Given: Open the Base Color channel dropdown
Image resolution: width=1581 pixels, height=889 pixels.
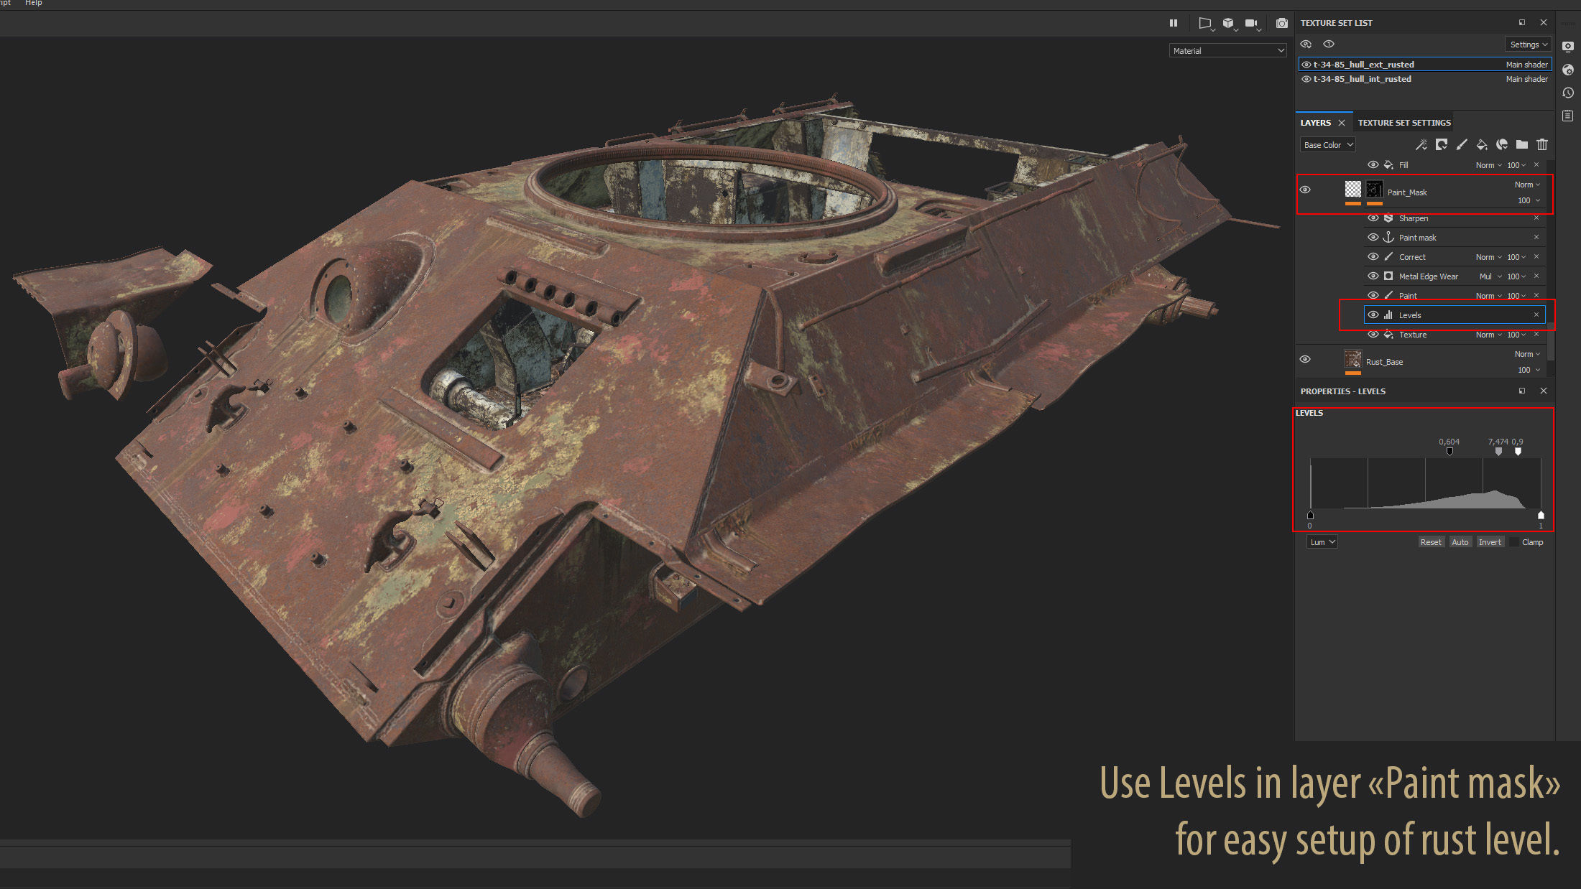Looking at the screenshot, I should 1327,145.
